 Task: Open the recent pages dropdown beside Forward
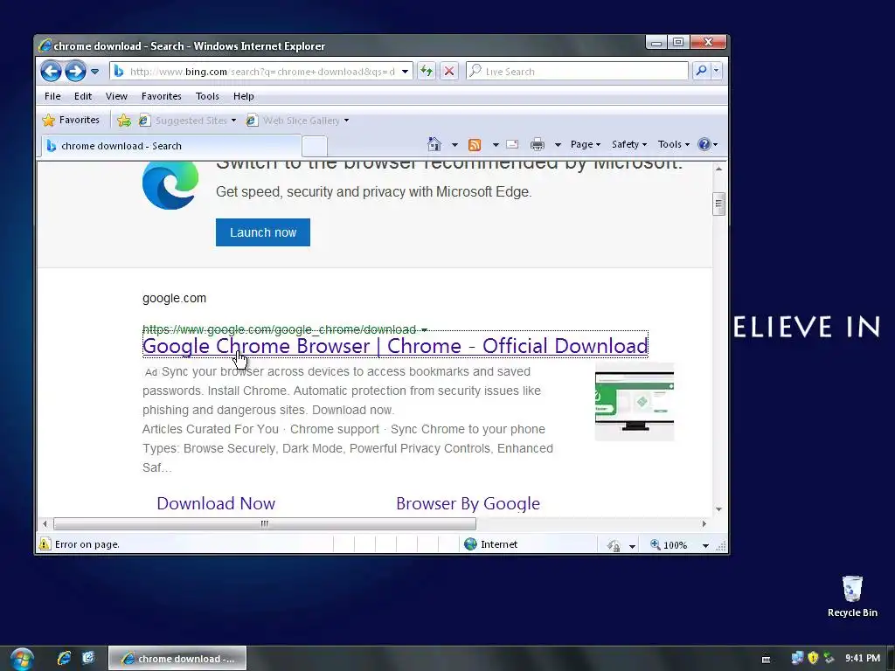click(94, 72)
